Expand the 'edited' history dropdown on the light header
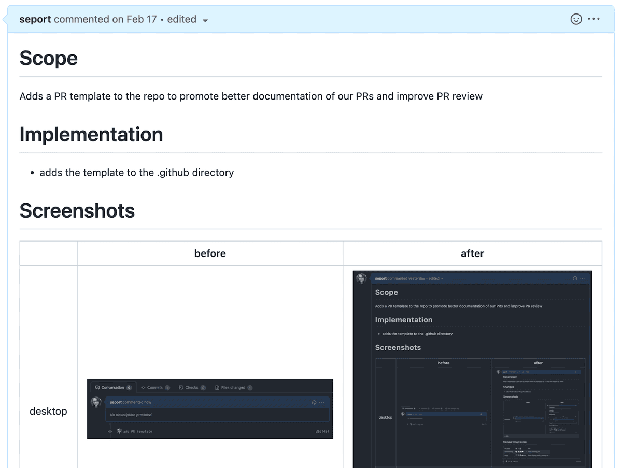The height and width of the screenshot is (468, 622). point(205,20)
